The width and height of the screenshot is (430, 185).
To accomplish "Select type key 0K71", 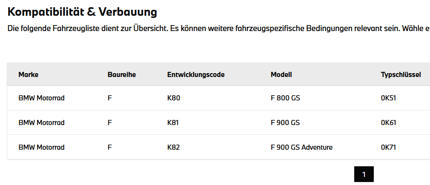I will (388, 147).
